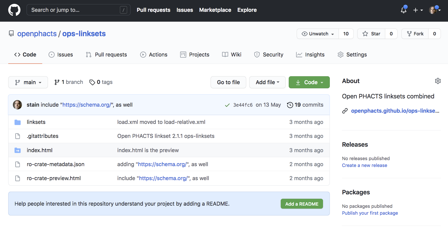Expand the main branch selector
This screenshot has width=448, height=227.
(28, 82)
